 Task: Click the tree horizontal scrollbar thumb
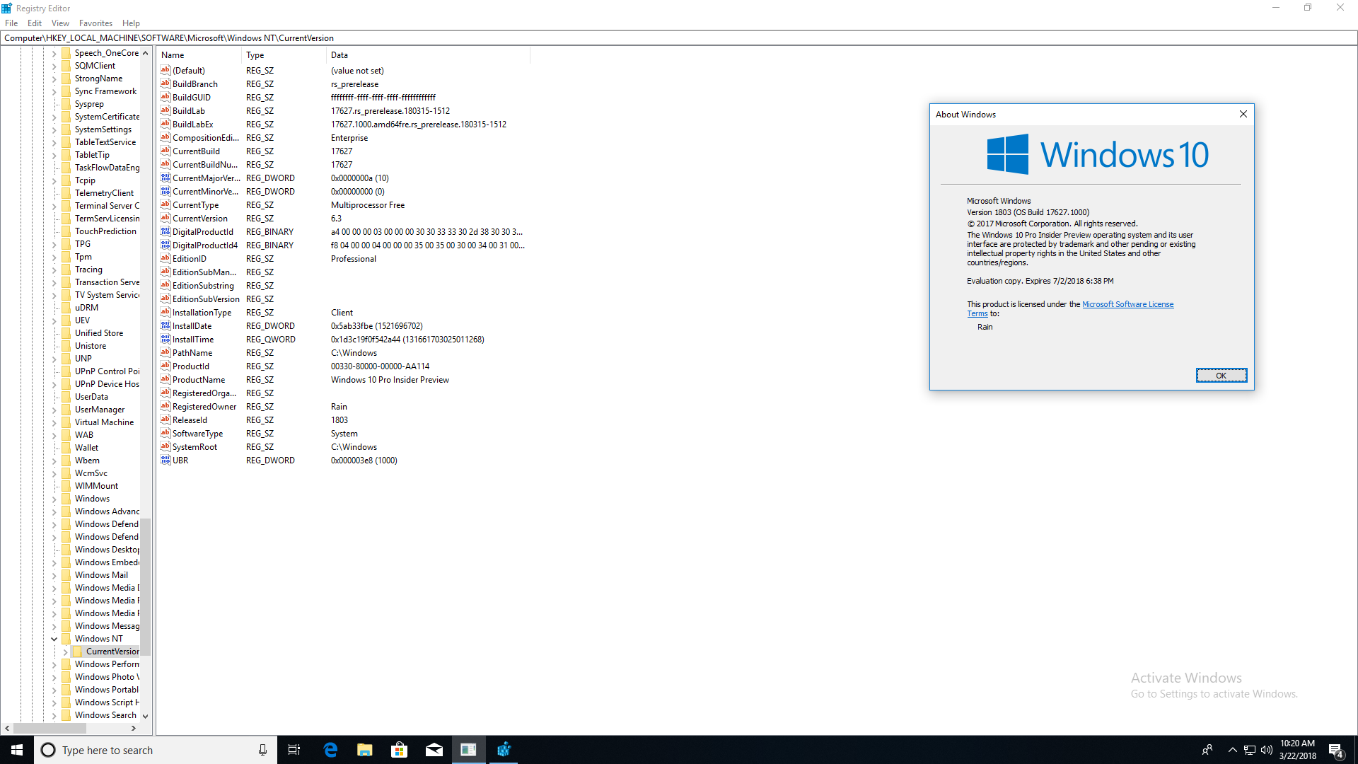49,728
